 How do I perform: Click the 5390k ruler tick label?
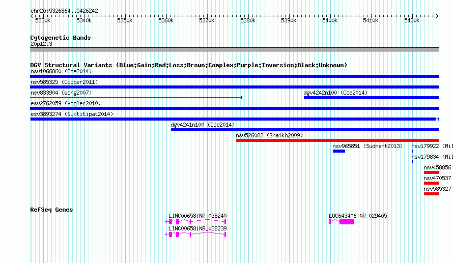[289, 20]
